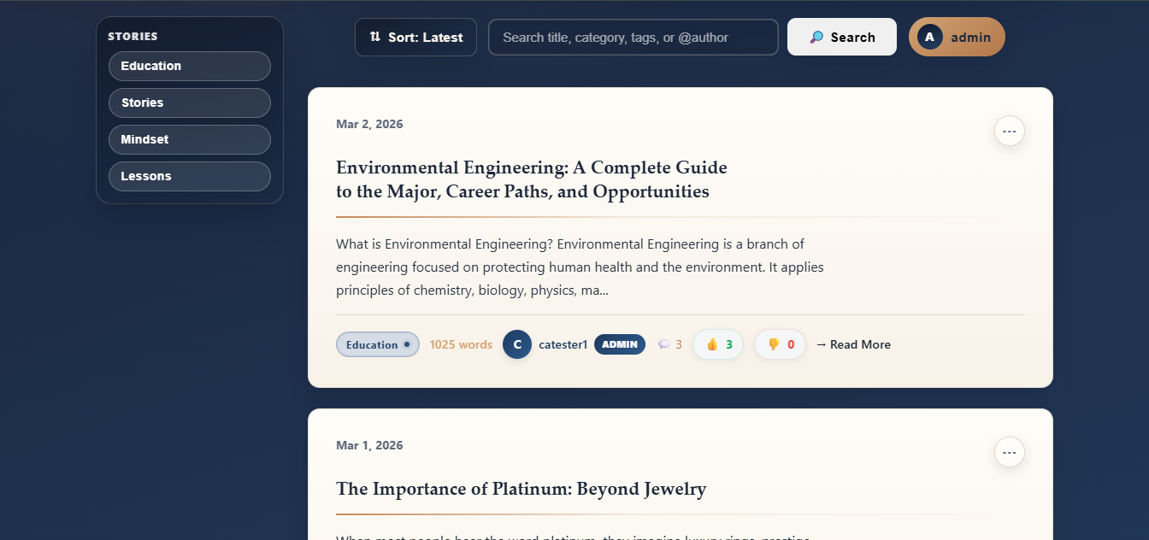Click the admin profile avatar icon
This screenshot has height=540, width=1149.
pos(930,38)
